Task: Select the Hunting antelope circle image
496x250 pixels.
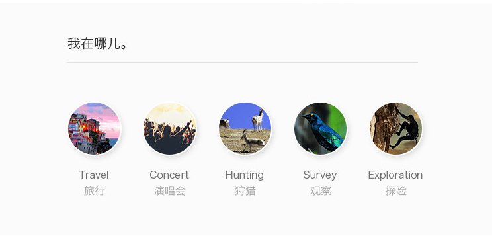Action: pyautogui.click(x=245, y=128)
